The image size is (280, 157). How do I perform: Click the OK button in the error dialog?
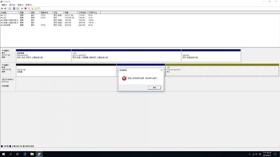pyautogui.click(x=154, y=88)
